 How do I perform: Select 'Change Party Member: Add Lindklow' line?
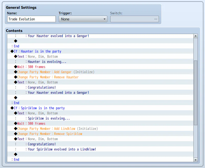click(58, 129)
